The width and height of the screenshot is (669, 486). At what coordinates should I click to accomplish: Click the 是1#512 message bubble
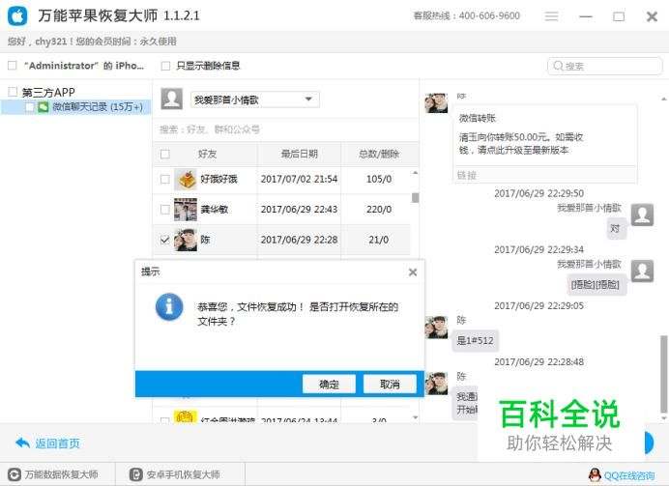click(475, 341)
